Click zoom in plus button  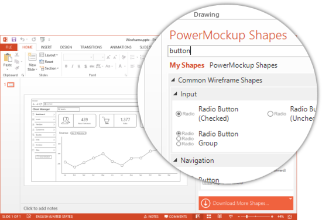point(272,216)
